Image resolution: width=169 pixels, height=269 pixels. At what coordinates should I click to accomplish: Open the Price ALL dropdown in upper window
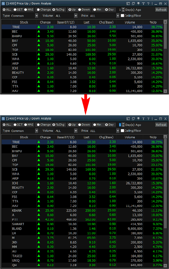coord(118,16)
